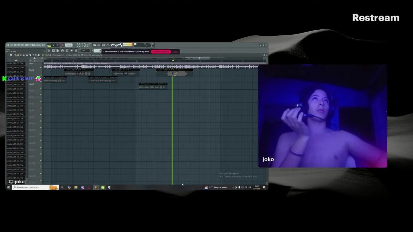Toggle the green pattern/song mode switch
Screen dimensions: 413x232
click(49, 45)
